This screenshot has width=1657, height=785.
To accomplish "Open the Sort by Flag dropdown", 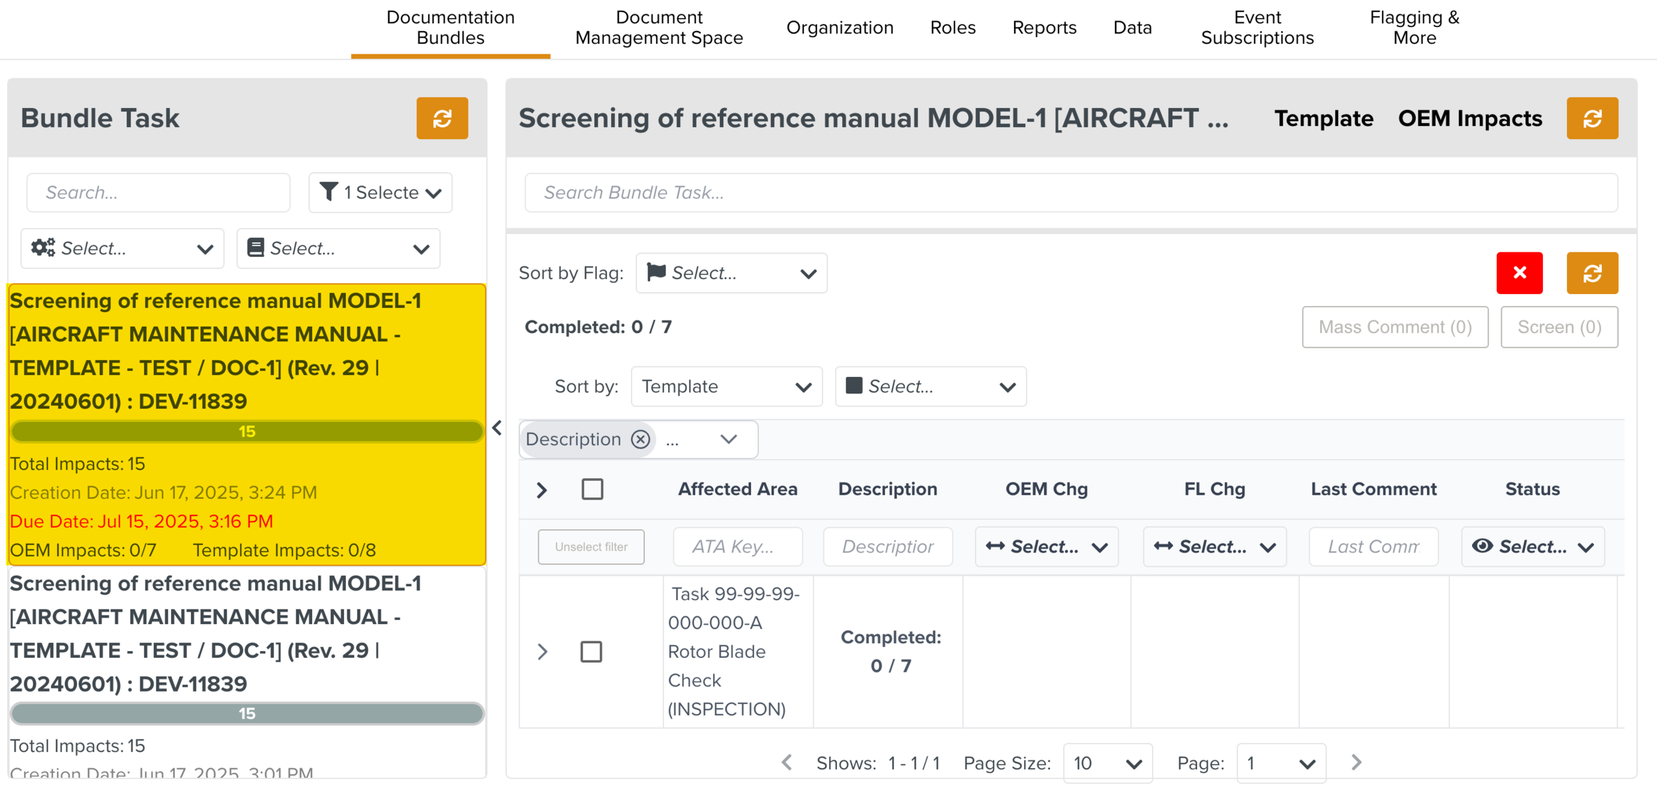I will click(730, 273).
